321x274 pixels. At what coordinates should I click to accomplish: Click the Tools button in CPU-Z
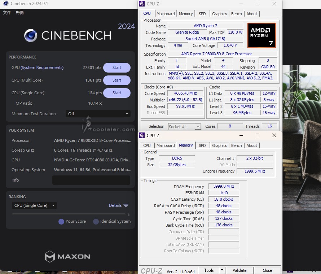tap(209, 270)
